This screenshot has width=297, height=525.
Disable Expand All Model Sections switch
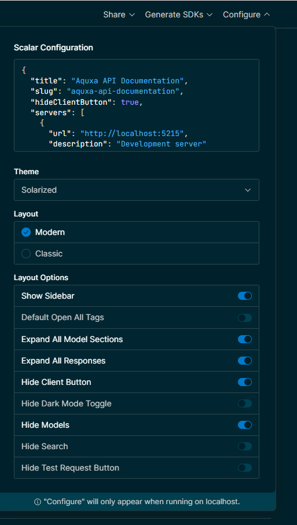(x=245, y=339)
